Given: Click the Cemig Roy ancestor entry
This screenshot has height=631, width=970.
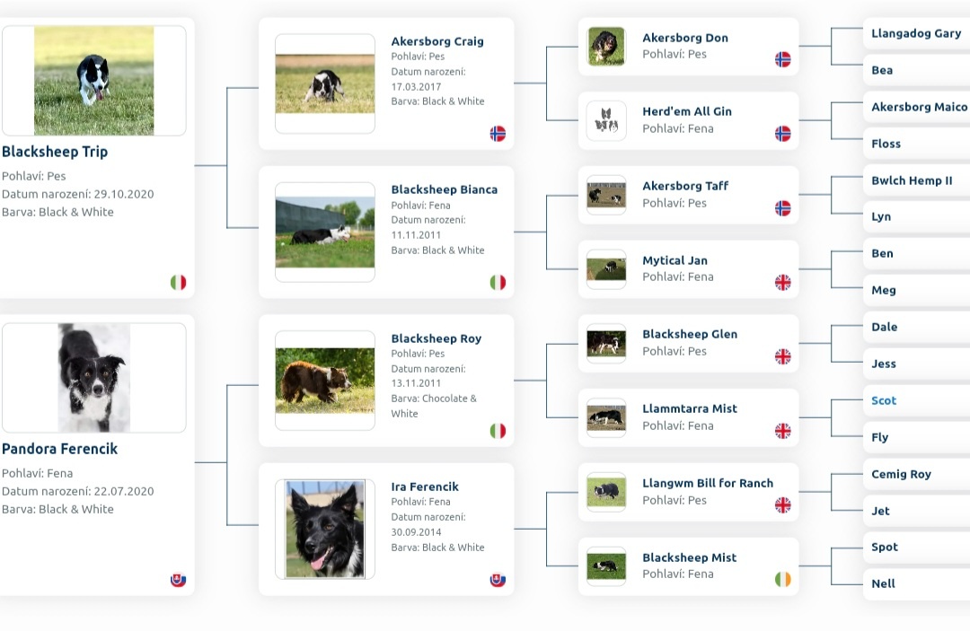Looking at the screenshot, I should click(x=901, y=474).
